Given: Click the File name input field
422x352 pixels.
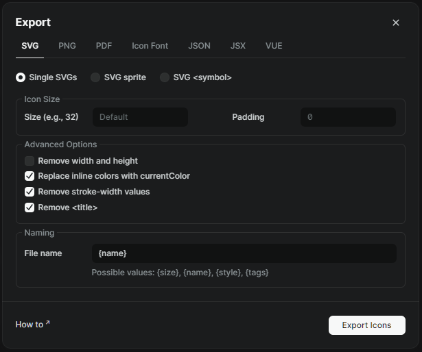Looking at the screenshot, I should [x=244, y=253].
